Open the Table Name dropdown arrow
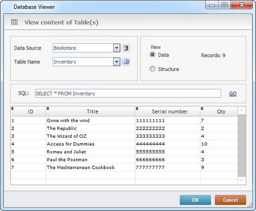This screenshot has height=211, width=256. tap(117, 62)
